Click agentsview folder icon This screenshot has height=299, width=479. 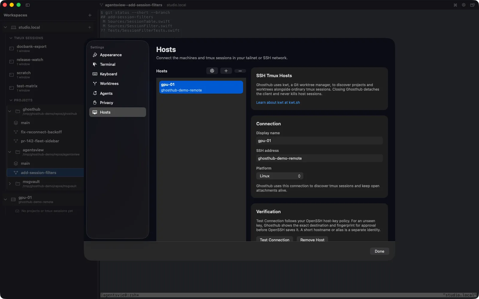coord(18,152)
